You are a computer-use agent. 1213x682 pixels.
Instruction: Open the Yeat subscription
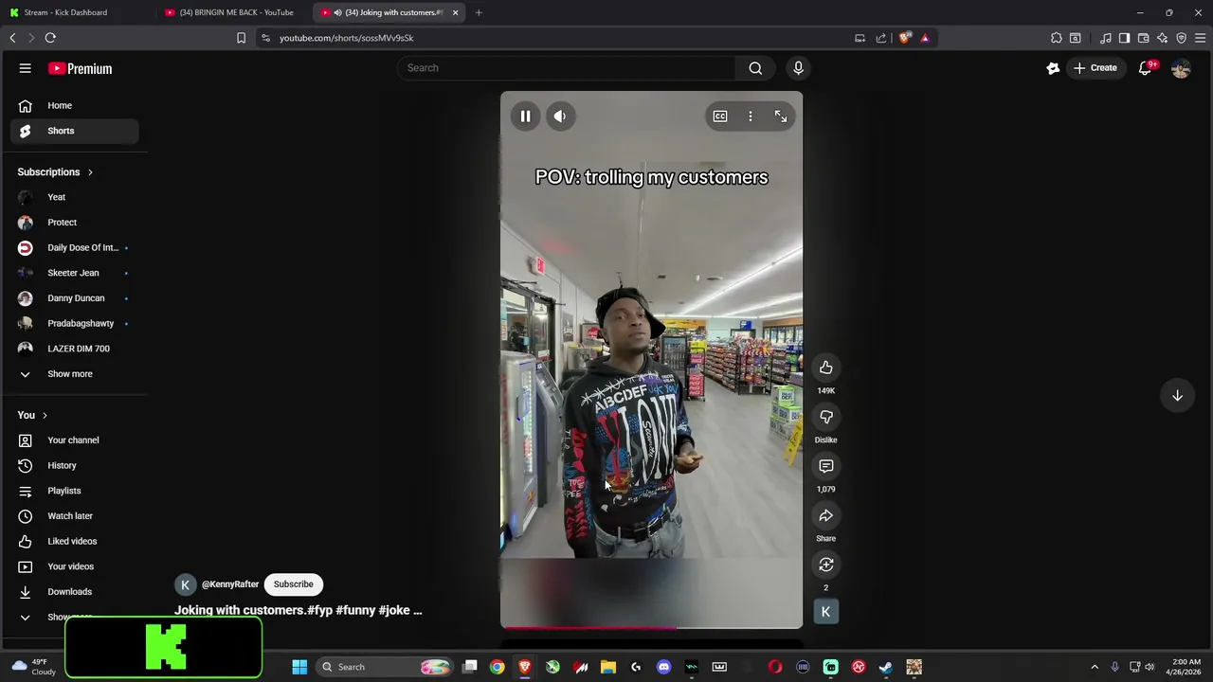75,197
